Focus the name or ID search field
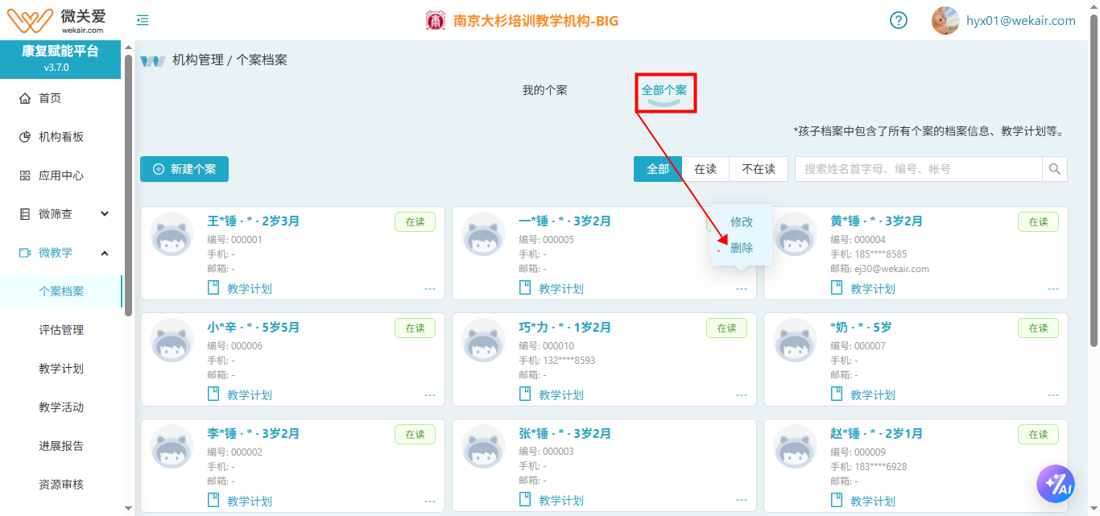The height and width of the screenshot is (516, 1100). 918,169
